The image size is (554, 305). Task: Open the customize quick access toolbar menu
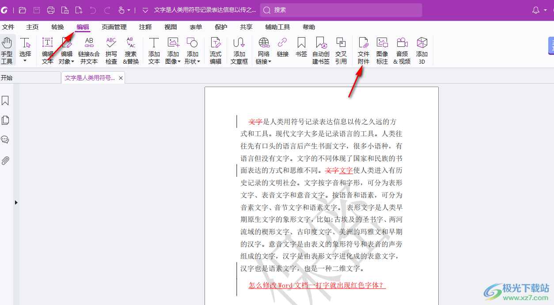point(145,10)
